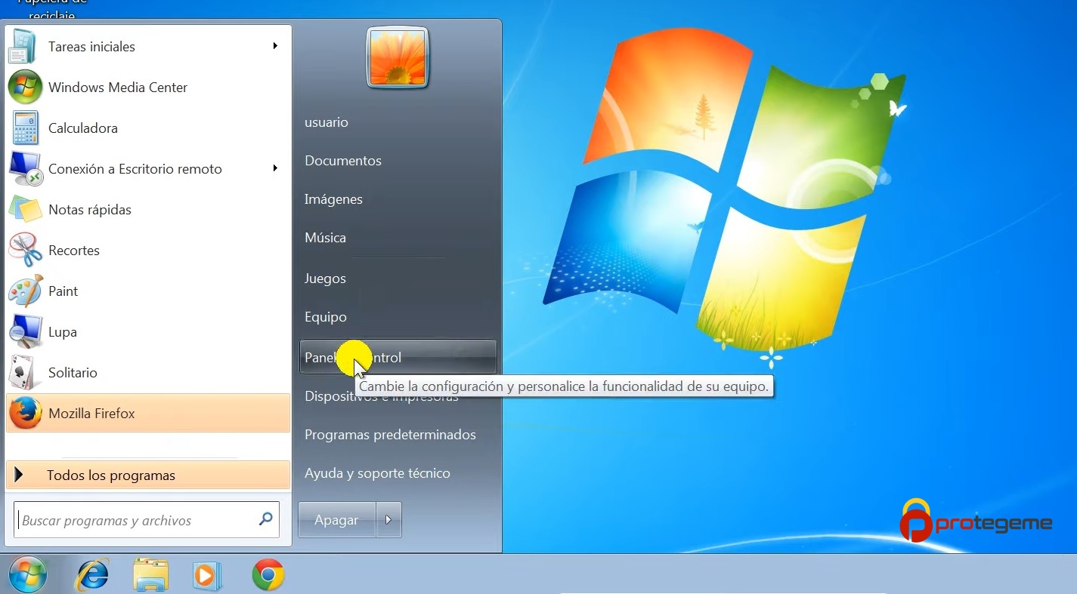The image size is (1077, 594).
Task: Open Google Chrome from the taskbar
Action: click(x=268, y=575)
